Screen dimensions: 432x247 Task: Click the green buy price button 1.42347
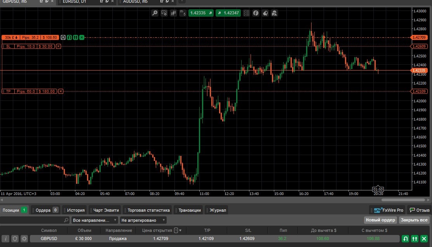coord(228,13)
